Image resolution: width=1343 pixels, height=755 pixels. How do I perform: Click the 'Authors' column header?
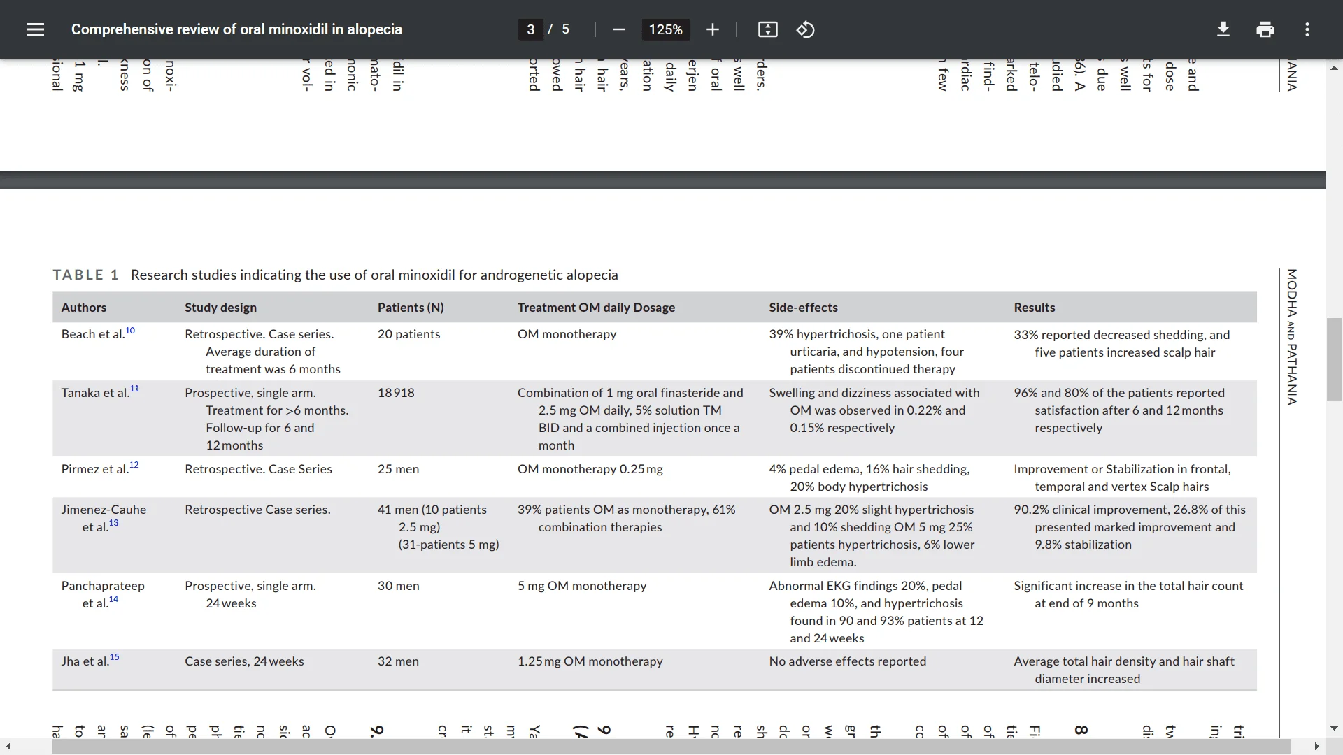point(84,308)
